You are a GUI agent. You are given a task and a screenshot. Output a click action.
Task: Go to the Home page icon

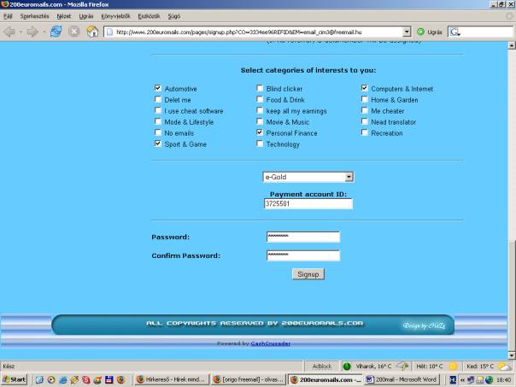click(93, 32)
